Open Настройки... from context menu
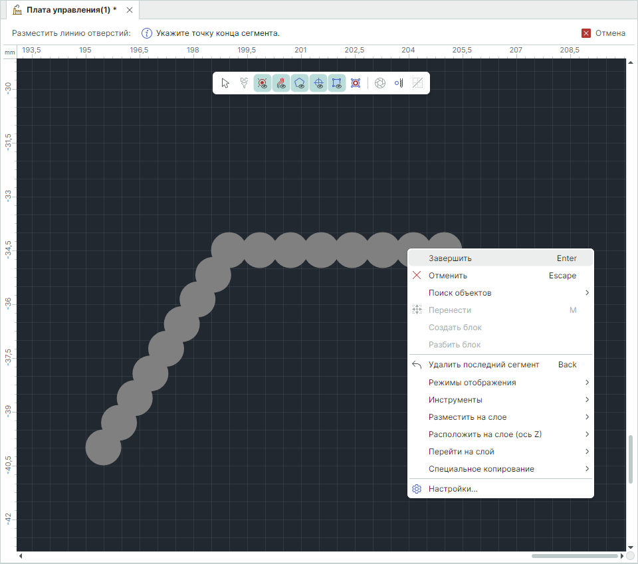638x564 pixels. [500, 489]
